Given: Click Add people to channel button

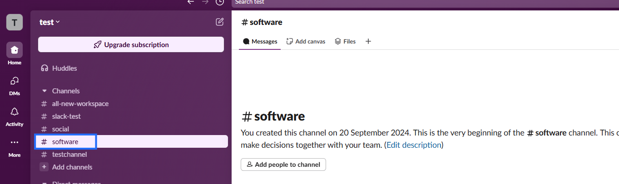Looking at the screenshot, I should [x=283, y=165].
